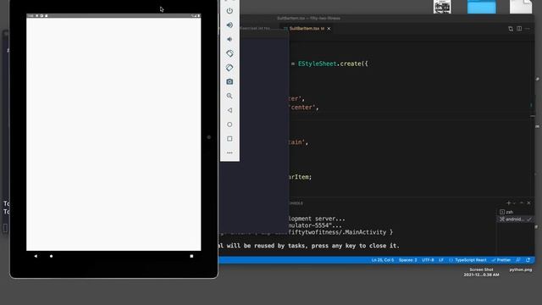Close the terminal panel
Screen dimensions: 542x305
click(528, 203)
